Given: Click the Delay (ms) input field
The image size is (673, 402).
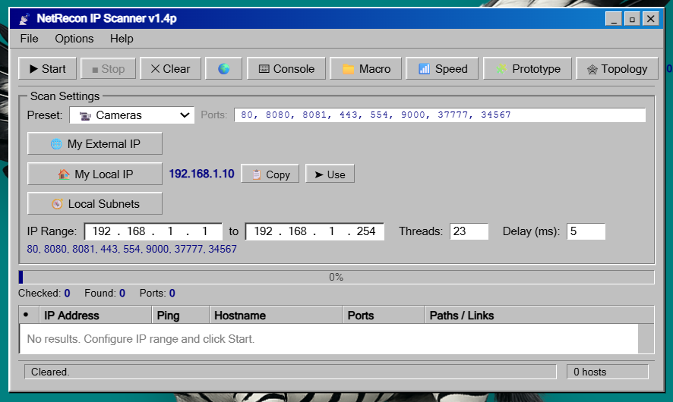Looking at the screenshot, I should (x=586, y=231).
